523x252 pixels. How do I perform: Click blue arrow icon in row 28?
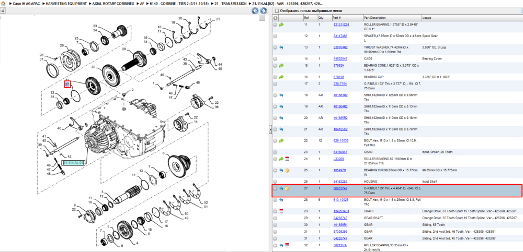click(281, 200)
